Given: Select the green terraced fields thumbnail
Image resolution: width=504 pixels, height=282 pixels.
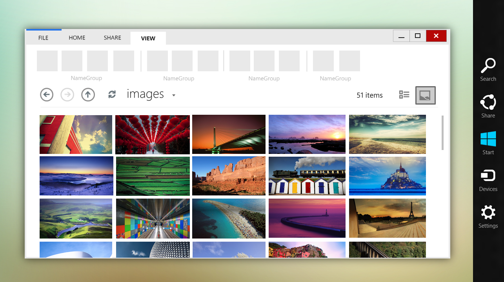Looking at the screenshot, I should pyautogui.click(x=153, y=176).
